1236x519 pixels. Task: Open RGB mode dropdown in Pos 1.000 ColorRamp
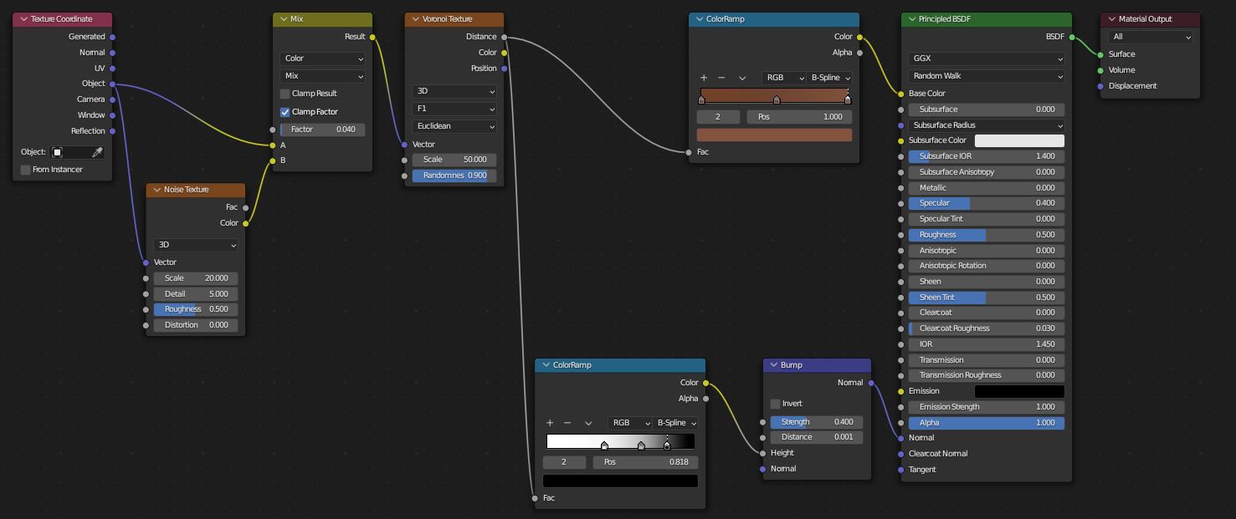click(x=784, y=78)
